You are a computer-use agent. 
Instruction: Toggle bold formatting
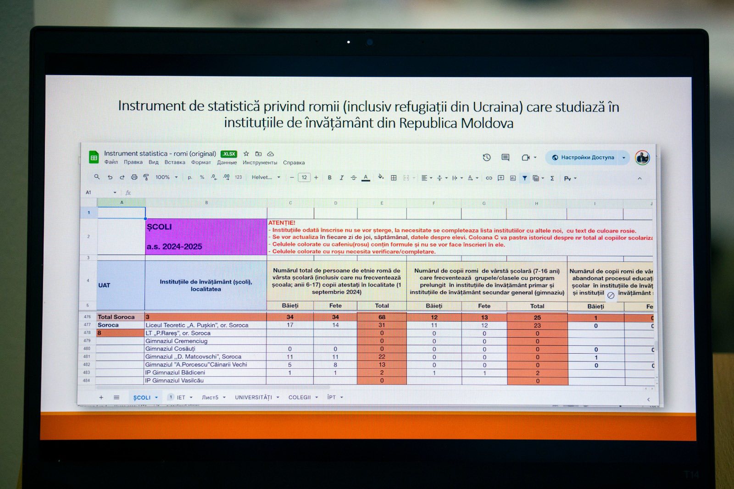[x=329, y=178]
